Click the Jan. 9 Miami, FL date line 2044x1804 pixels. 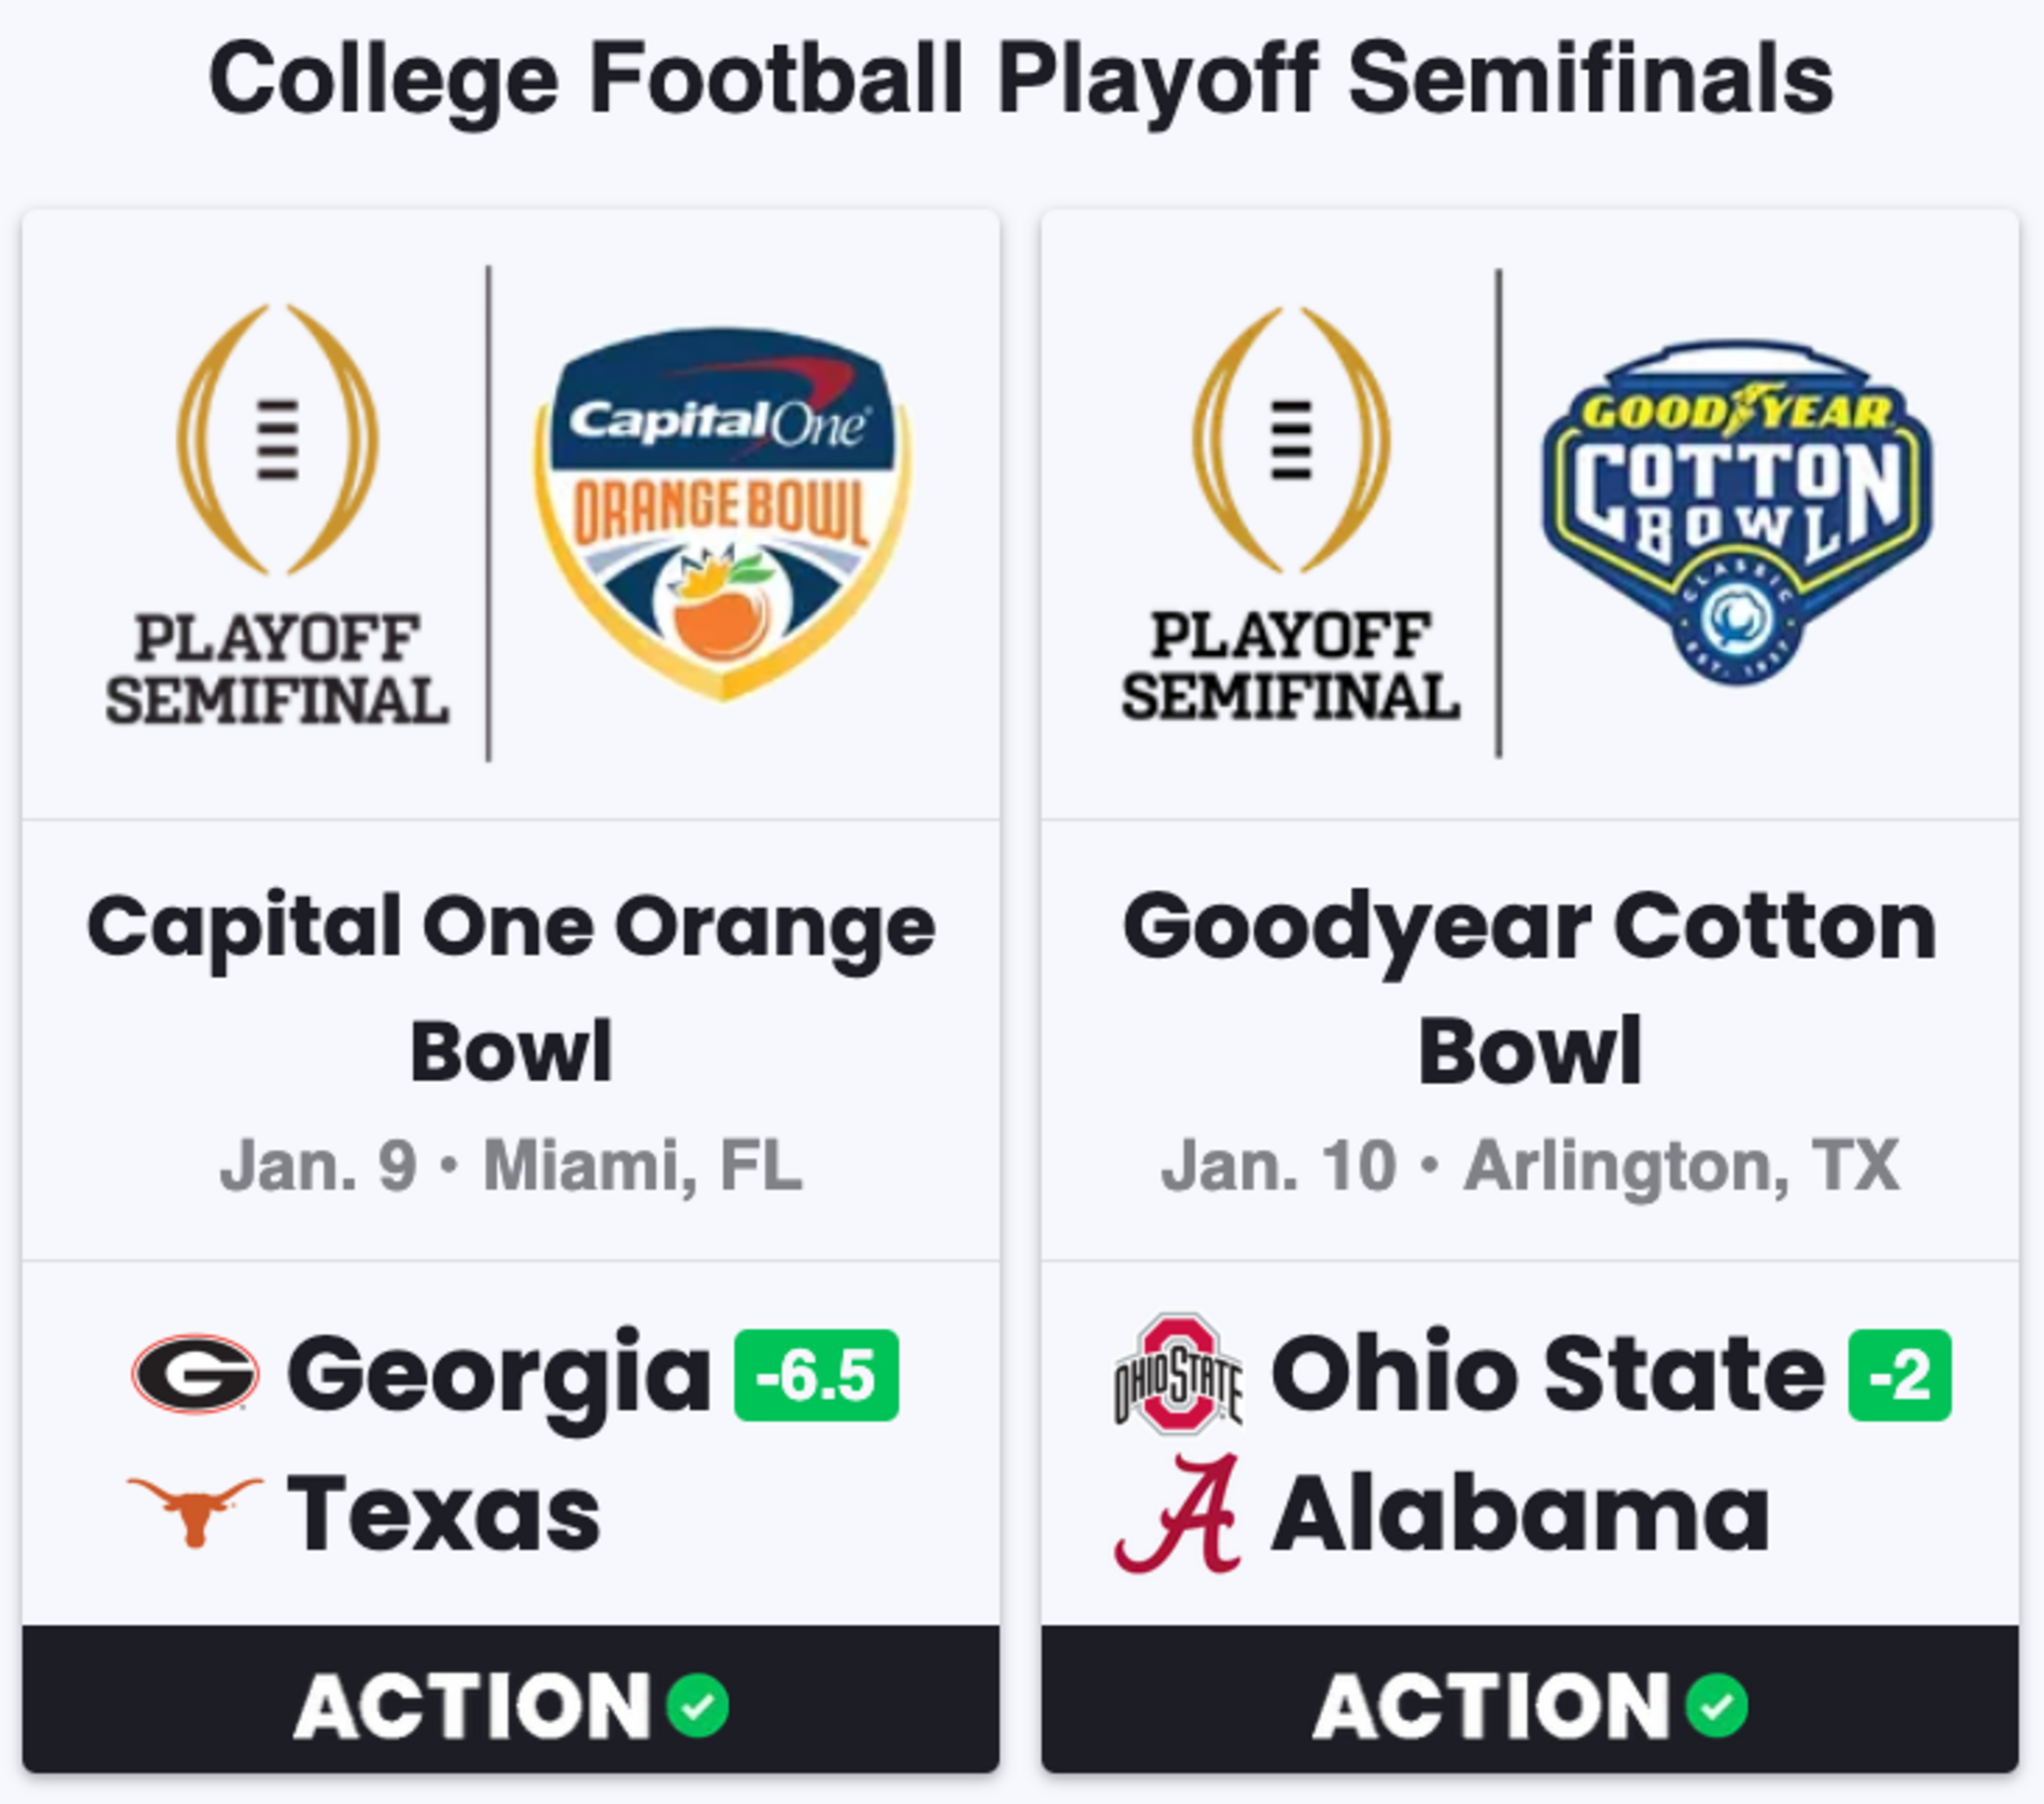tap(511, 1165)
